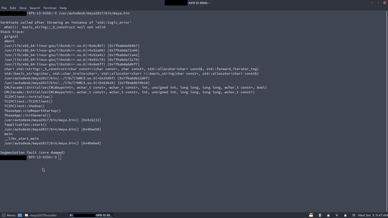This screenshot has width=388, height=218.
Task: Click the 'TCIPClient::initialize()' line
Action: coord(28,97)
